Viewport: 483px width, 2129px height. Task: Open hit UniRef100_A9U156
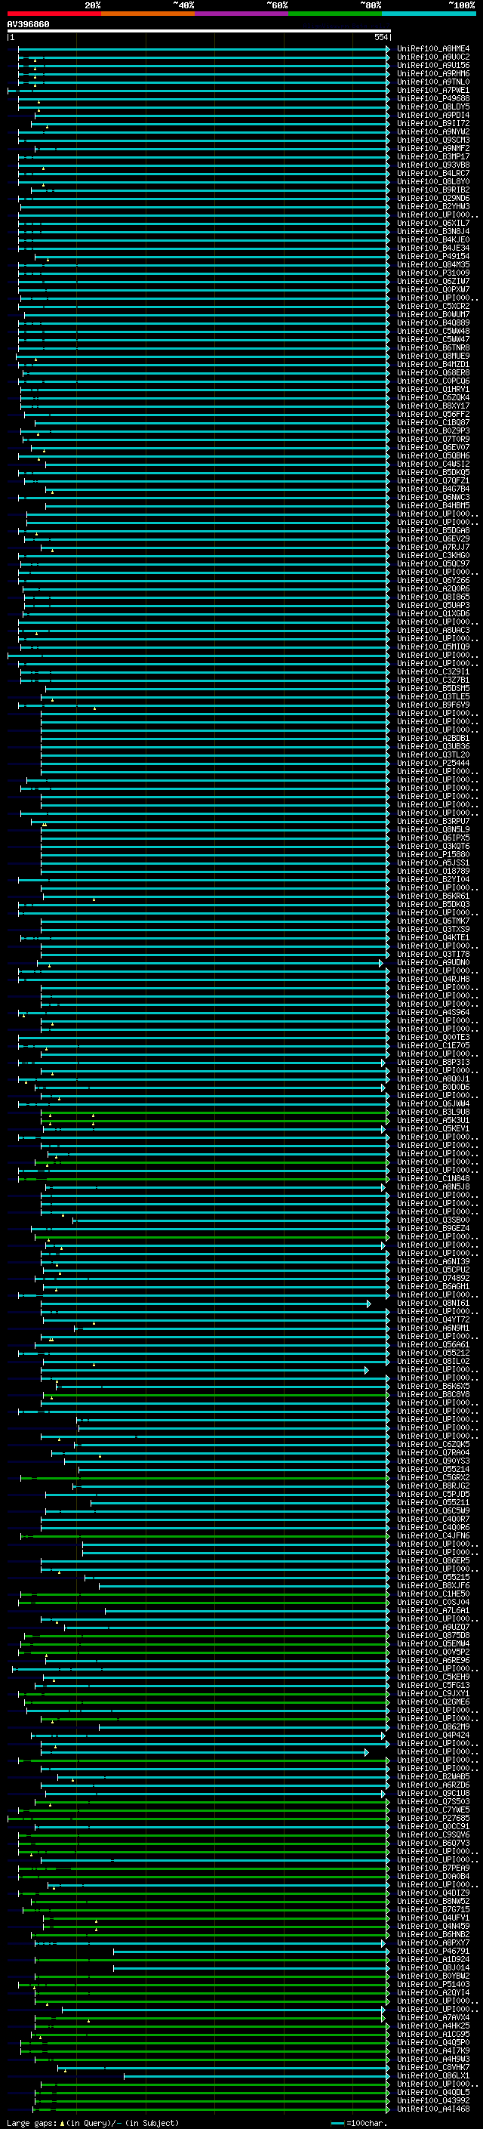(x=433, y=65)
